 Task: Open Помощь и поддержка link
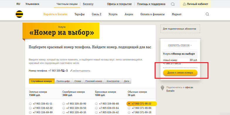pos(151,4)
